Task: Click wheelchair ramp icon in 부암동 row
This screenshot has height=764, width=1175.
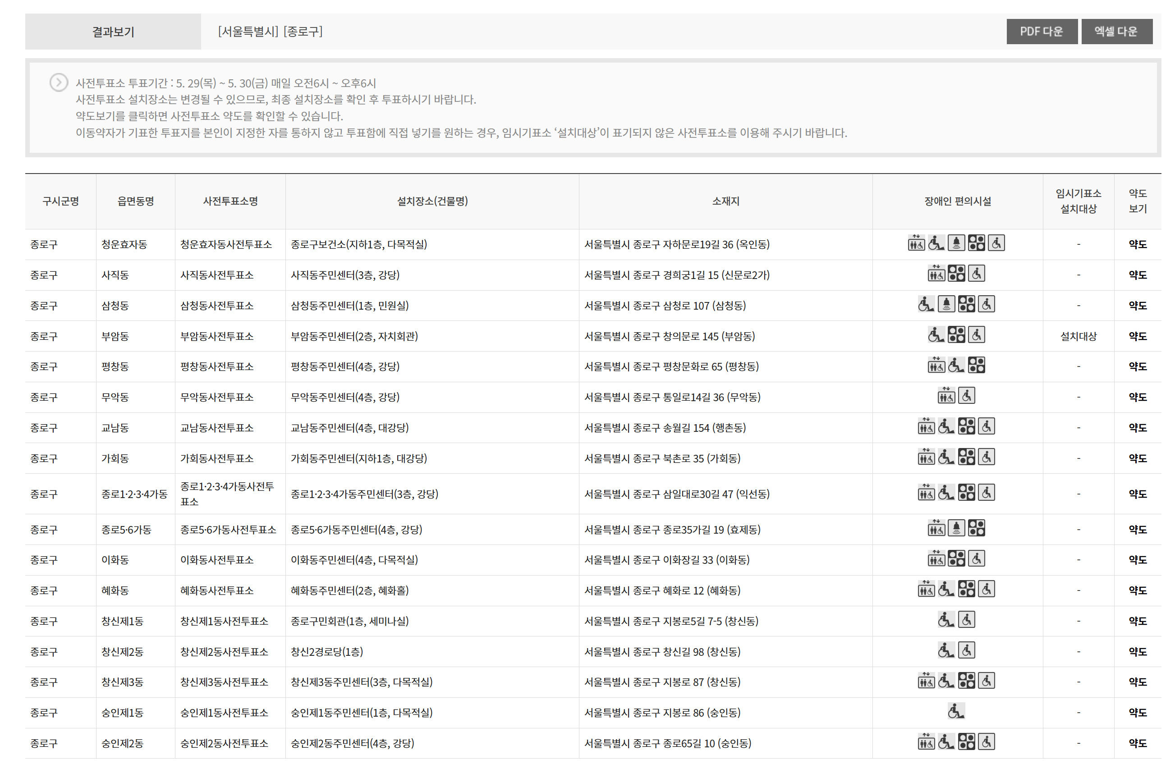Action: pos(936,335)
